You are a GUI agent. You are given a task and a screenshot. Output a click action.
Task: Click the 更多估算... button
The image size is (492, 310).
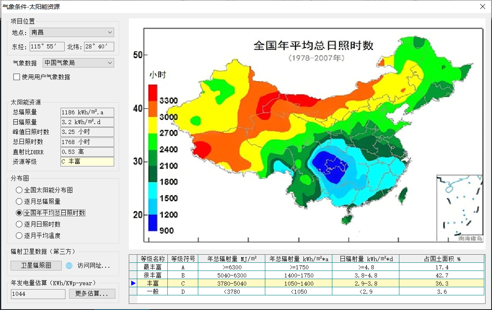point(92,294)
